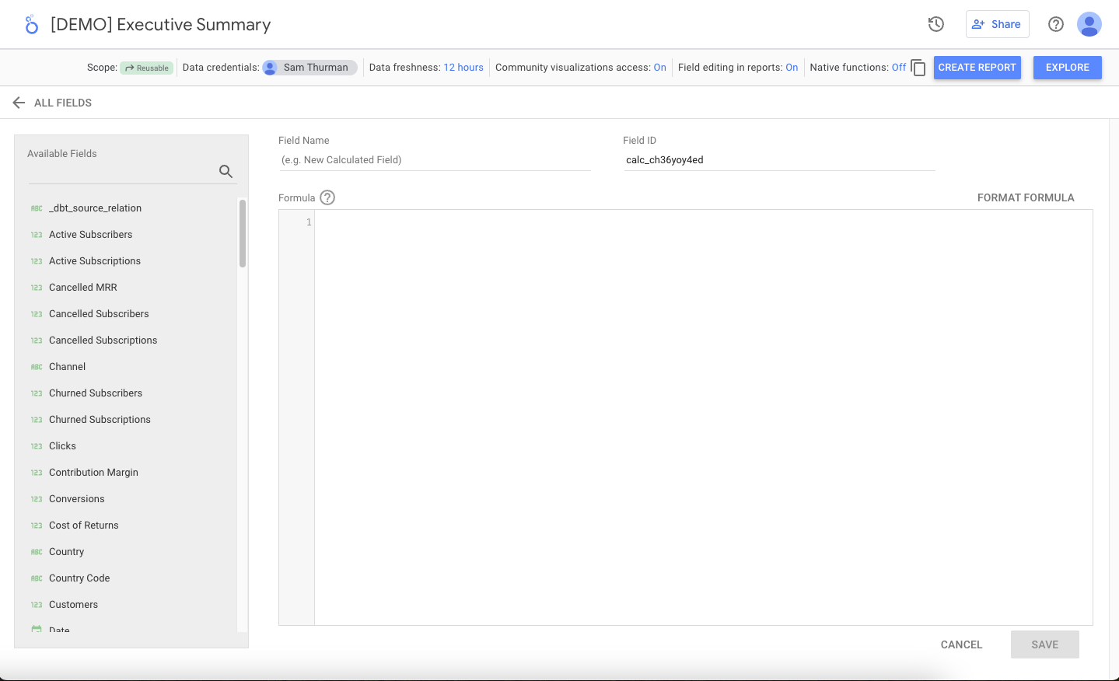The width and height of the screenshot is (1119, 681).
Task: Open the user account avatar
Action: (1089, 24)
